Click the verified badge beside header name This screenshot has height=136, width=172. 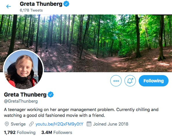pyautogui.click(x=66, y=4)
